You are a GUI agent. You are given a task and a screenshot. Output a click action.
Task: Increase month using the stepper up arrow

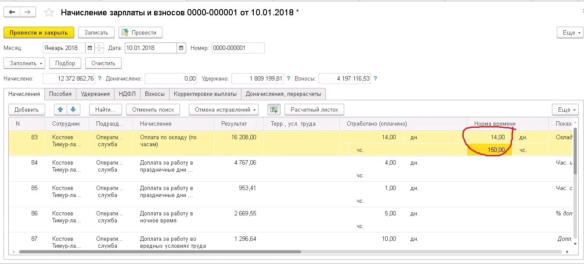(99, 46)
